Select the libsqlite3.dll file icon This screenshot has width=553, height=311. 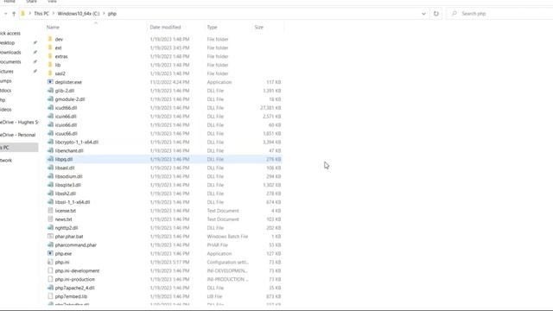pyautogui.click(x=50, y=185)
